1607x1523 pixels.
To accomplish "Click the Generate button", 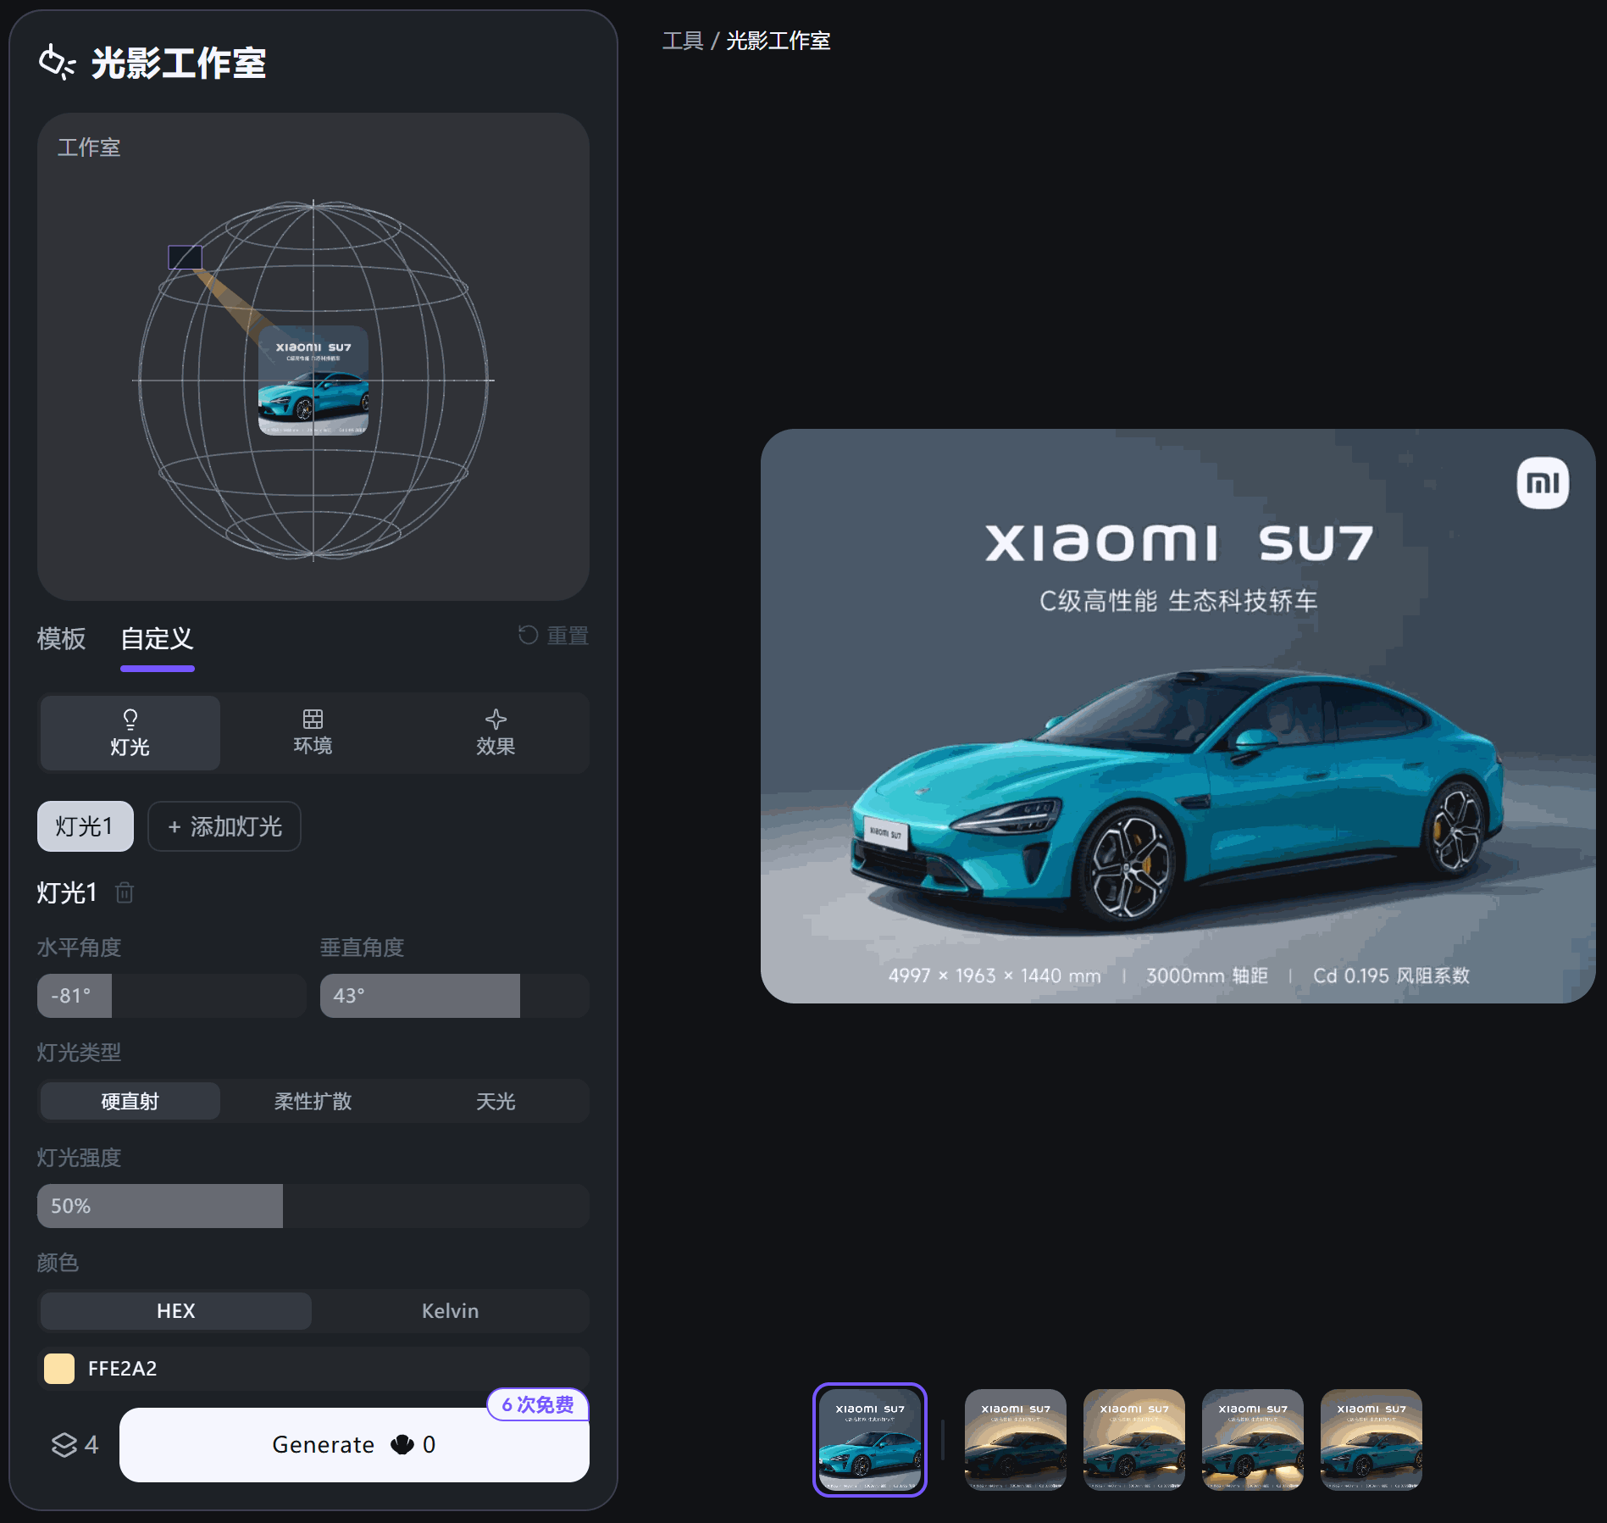I will coord(354,1445).
